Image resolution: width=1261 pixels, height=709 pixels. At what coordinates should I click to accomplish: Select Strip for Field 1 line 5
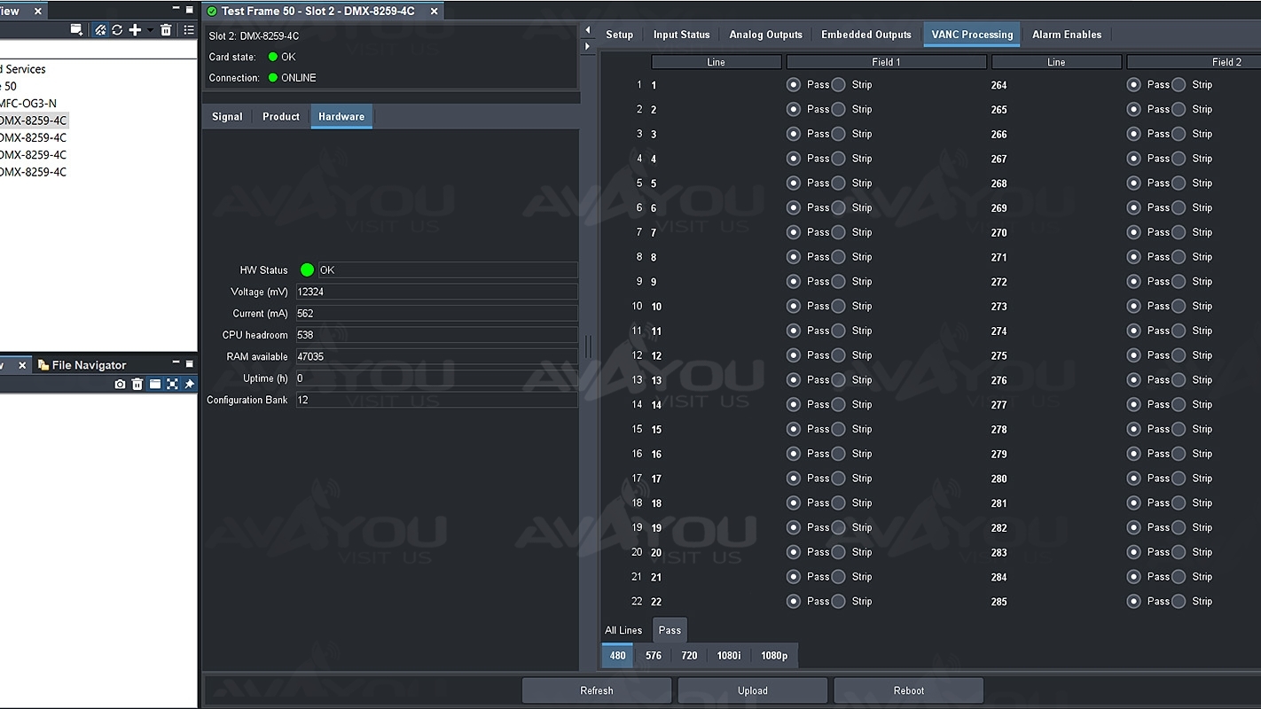(838, 183)
